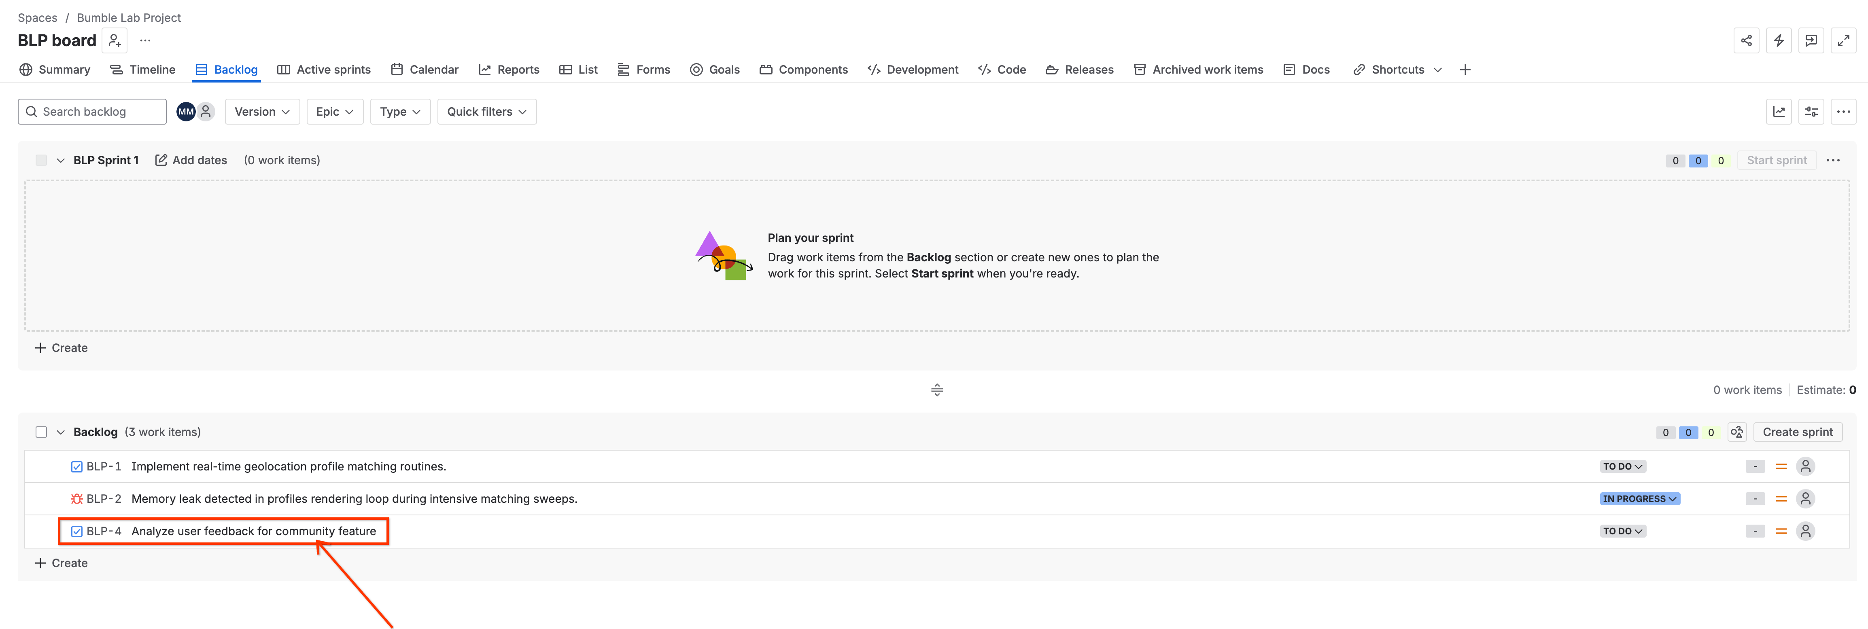Click the assignee icon for BLP-4
The width and height of the screenshot is (1868, 629).
pos(1805,531)
